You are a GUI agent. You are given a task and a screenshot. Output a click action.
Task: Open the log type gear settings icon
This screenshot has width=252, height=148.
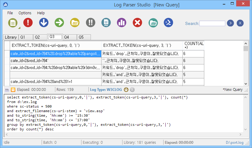[x=132, y=90]
